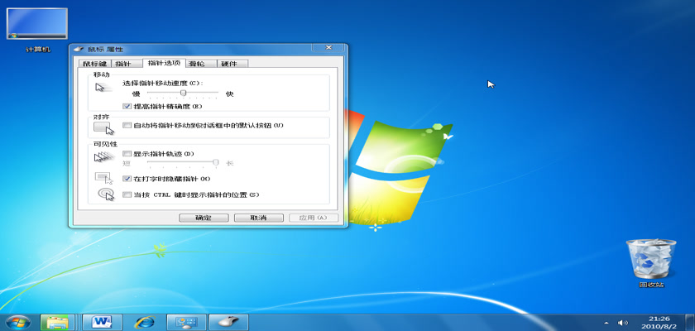Click the 取消 button
The height and width of the screenshot is (331, 695).
click(257, 218)
